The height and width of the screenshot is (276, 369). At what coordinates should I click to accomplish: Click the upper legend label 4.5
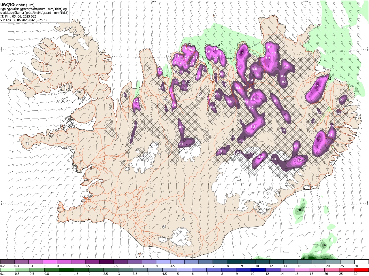172,266
